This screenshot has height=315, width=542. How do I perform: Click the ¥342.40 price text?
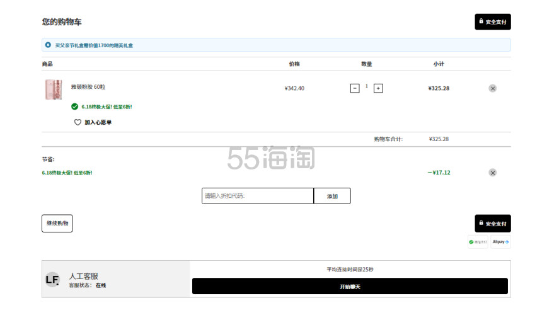pyautogui.click(x=294, y=88)
